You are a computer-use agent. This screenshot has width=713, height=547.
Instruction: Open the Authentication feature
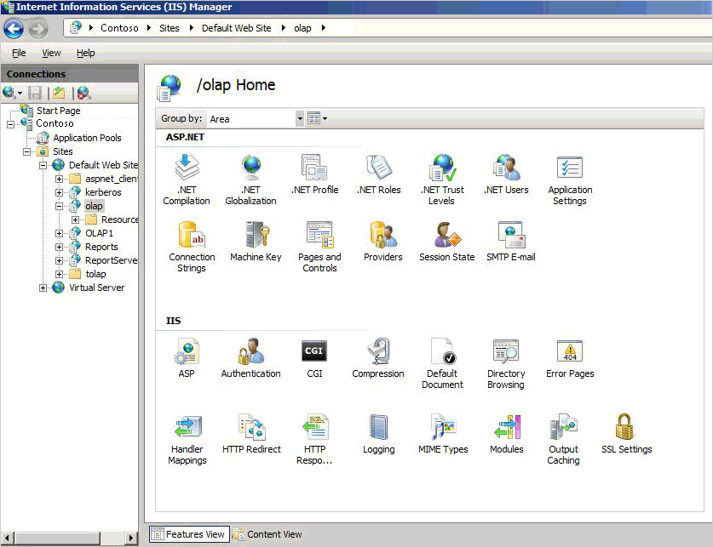(250, 353)
